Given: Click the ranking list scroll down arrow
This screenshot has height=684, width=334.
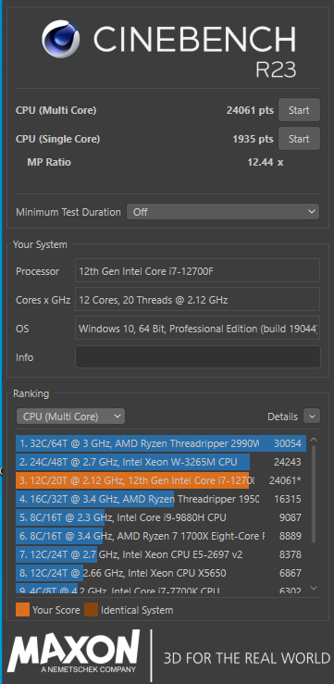Looking at the screenshot, I should coord(313,589).
